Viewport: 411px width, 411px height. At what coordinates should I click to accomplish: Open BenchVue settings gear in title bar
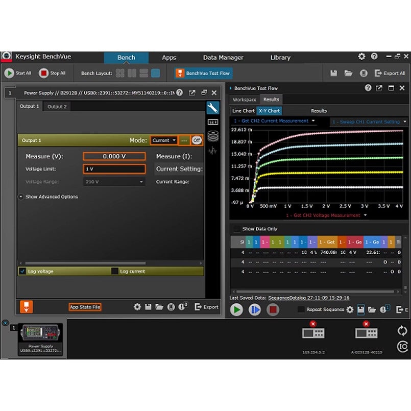[x=361, y=56]
